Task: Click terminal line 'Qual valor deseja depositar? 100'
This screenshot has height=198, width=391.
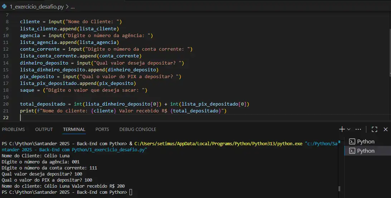Action: [42, 174]
